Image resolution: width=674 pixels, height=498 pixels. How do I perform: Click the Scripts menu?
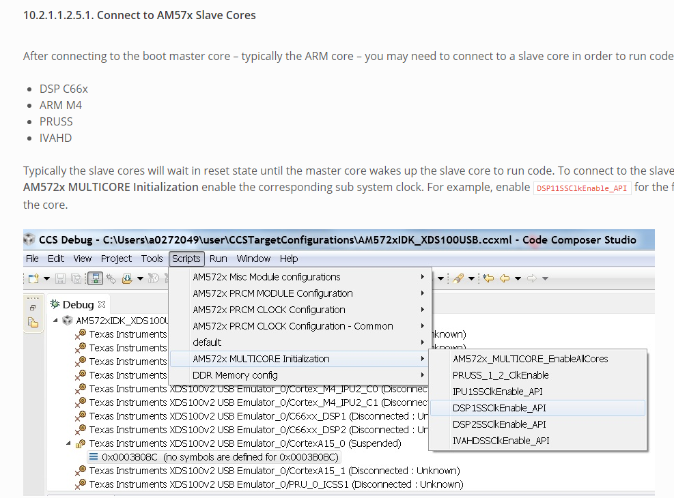click(x=186, y=259)
